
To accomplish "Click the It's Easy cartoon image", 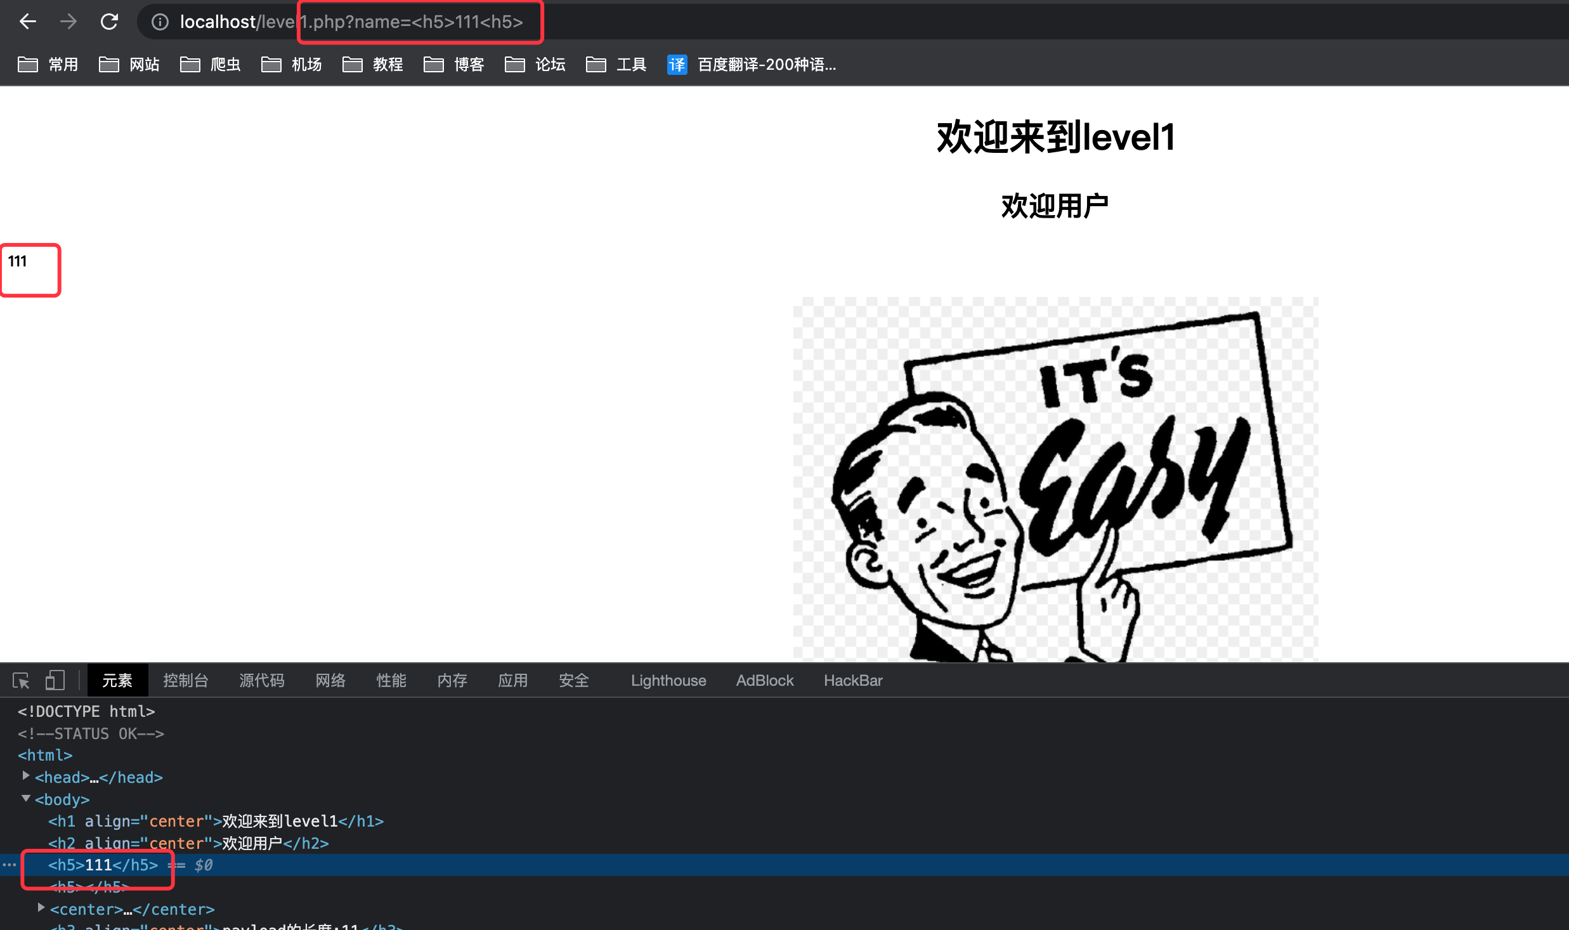I will (1055, 479).
